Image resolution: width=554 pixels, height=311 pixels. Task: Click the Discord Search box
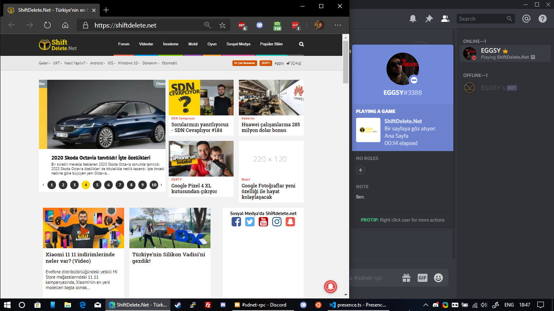point(486,19)
